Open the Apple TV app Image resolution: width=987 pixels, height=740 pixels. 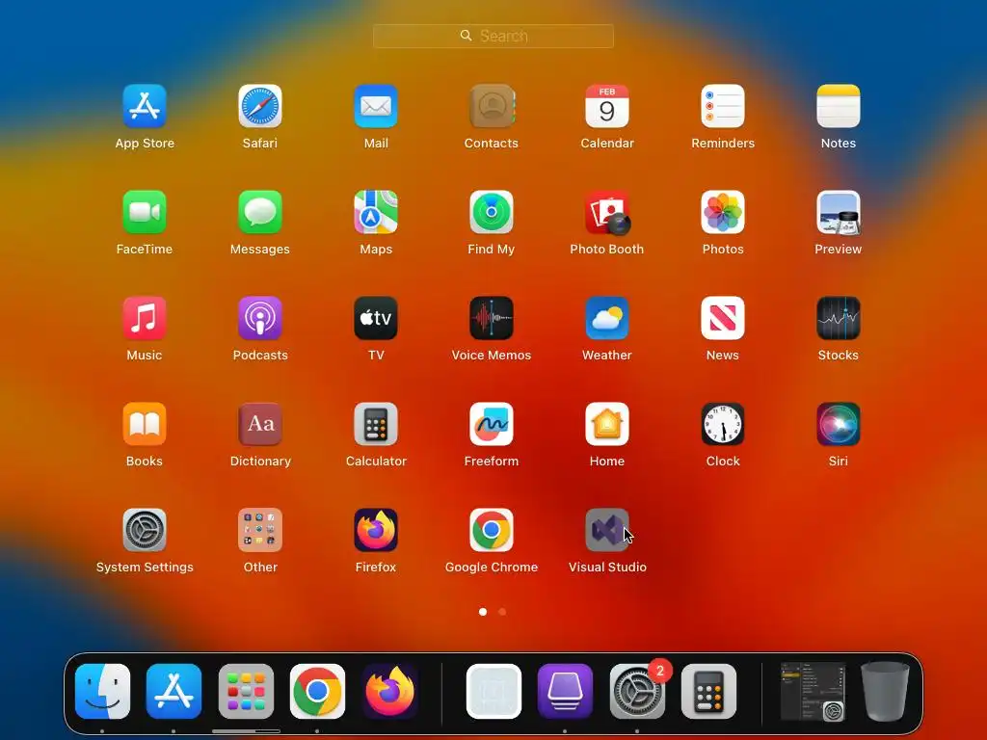(376, 318)
